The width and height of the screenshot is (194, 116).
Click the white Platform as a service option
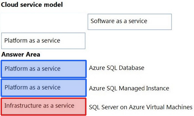click(43, 41)
